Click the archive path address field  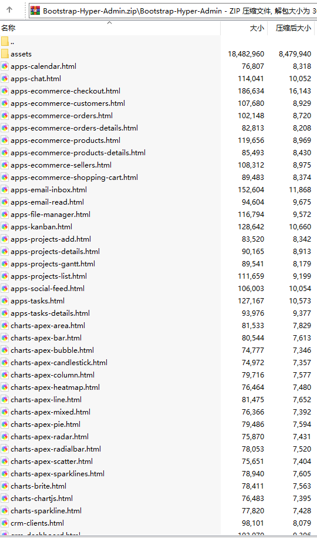coord(173,11)
